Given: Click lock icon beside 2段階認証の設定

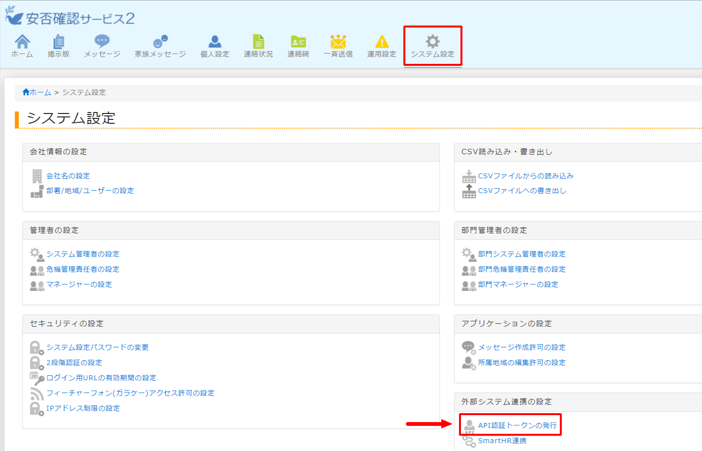Looking at the screenshot, I should pos(37,363).
